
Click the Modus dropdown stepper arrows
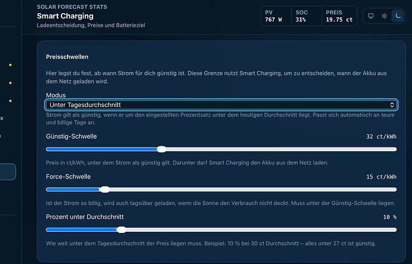tap(392, 105)
